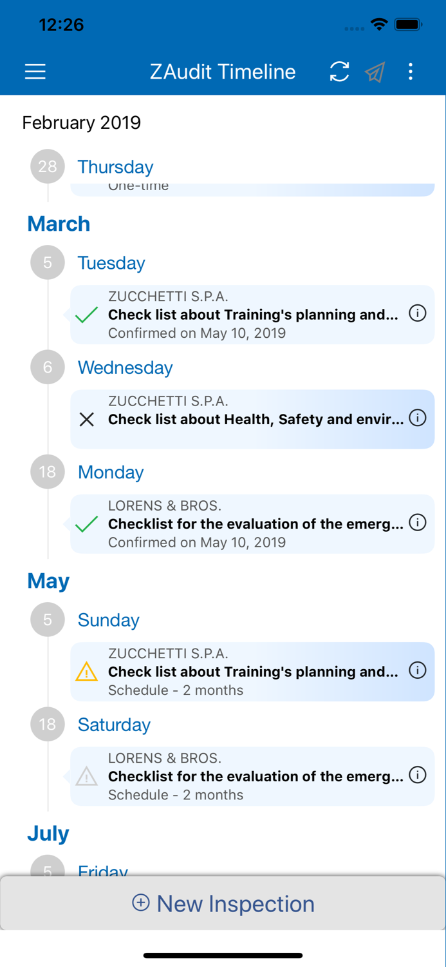Open info for the LORENS & BROS. emergency checklist

point(418,523)
